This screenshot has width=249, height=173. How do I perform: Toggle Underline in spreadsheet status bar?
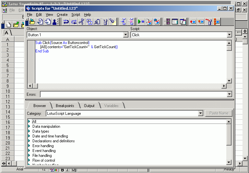coord(73,170)
